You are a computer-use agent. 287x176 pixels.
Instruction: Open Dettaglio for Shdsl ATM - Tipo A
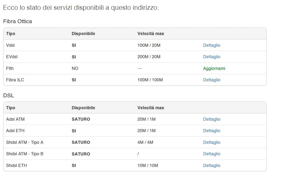pyautogui.click(x=212, y=142)
